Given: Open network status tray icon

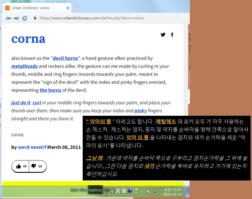Looking at the screenshot, I should pos(155,192).
